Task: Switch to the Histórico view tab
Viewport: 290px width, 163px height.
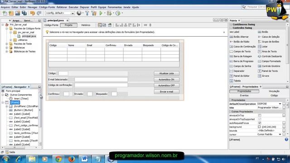Action: (x=86, y=25)
